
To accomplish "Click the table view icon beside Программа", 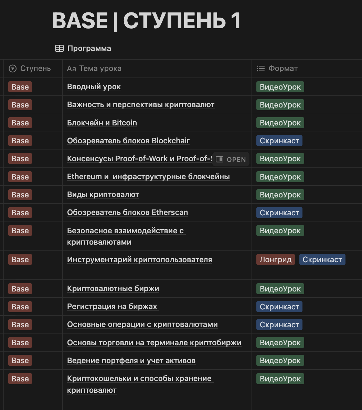I will pyautogui.click(x=60, y=49).
